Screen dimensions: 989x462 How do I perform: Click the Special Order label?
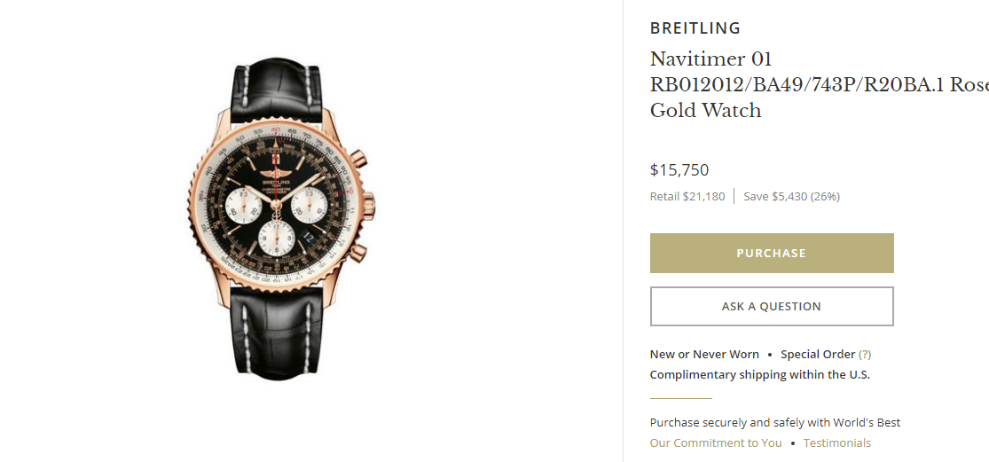[818, 355]
